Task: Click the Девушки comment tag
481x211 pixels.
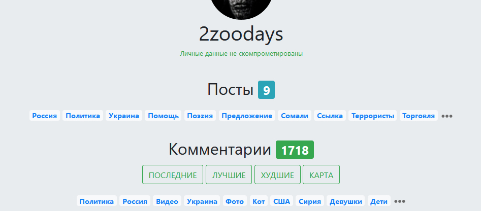Action: point(346,201)
